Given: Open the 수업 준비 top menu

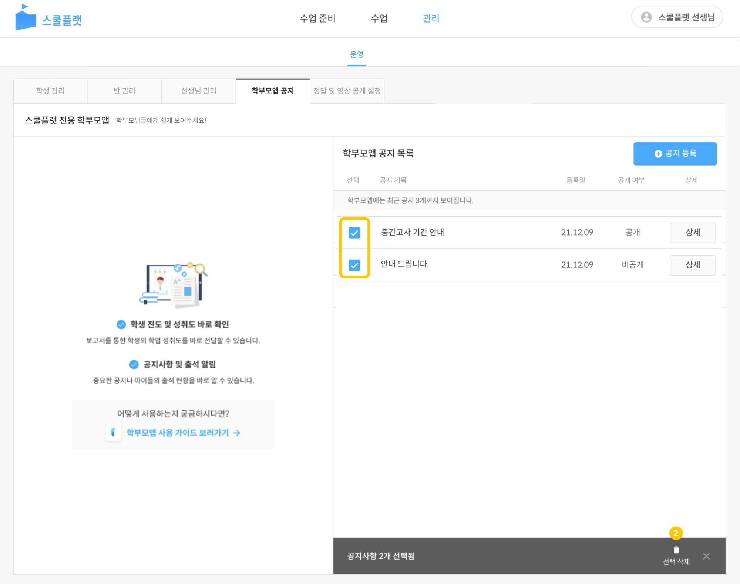Looking at the screenshot, I should 317,18.
